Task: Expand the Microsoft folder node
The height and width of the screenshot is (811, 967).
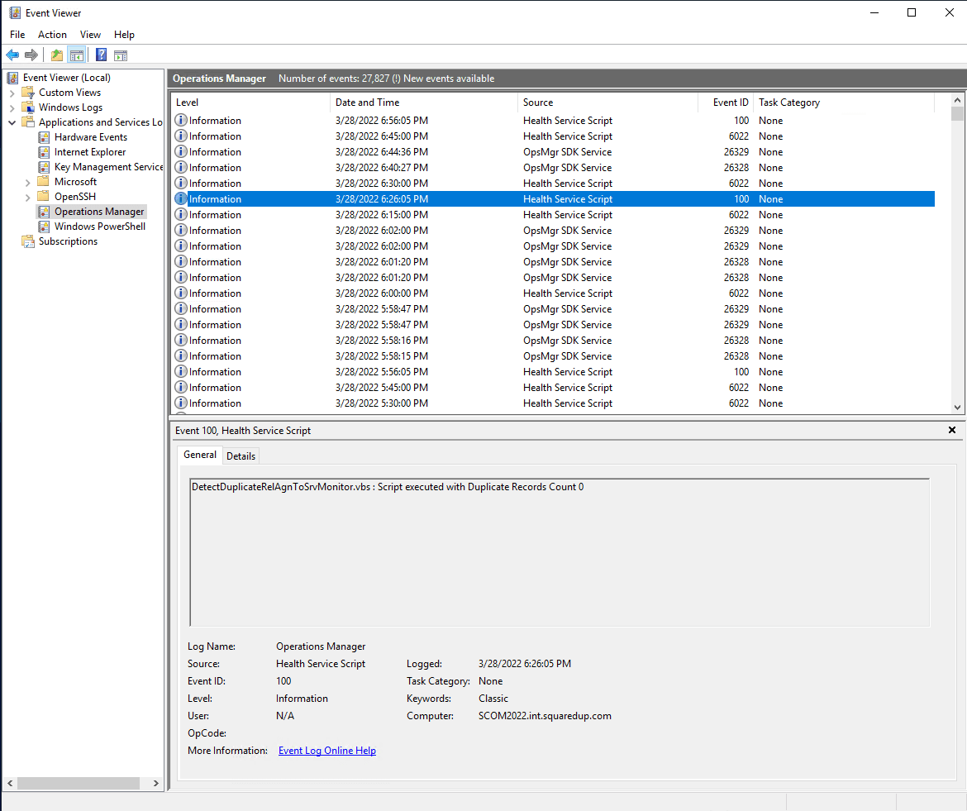Action: click(28, 182)
